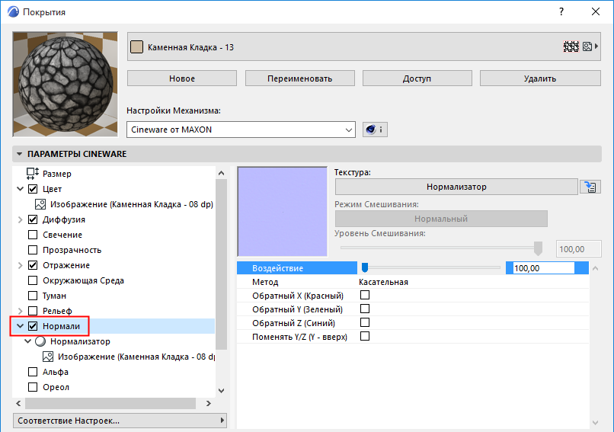Screen dimensions: 614x432
Task: Close the Покрытия dialog window
Action: pyautogui.click(x=596, y=11)
